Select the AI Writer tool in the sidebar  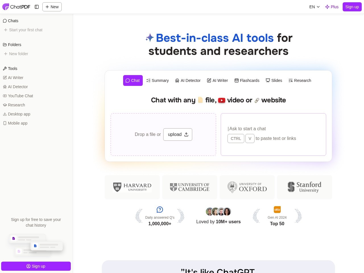15,78
